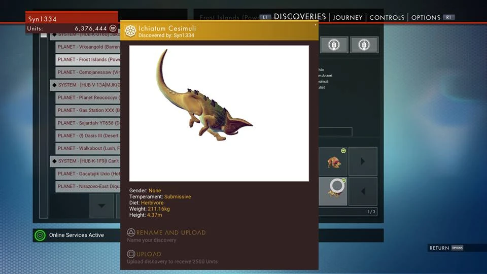Click the units currency icon
The image size is (487, 274).
(113, 28)
